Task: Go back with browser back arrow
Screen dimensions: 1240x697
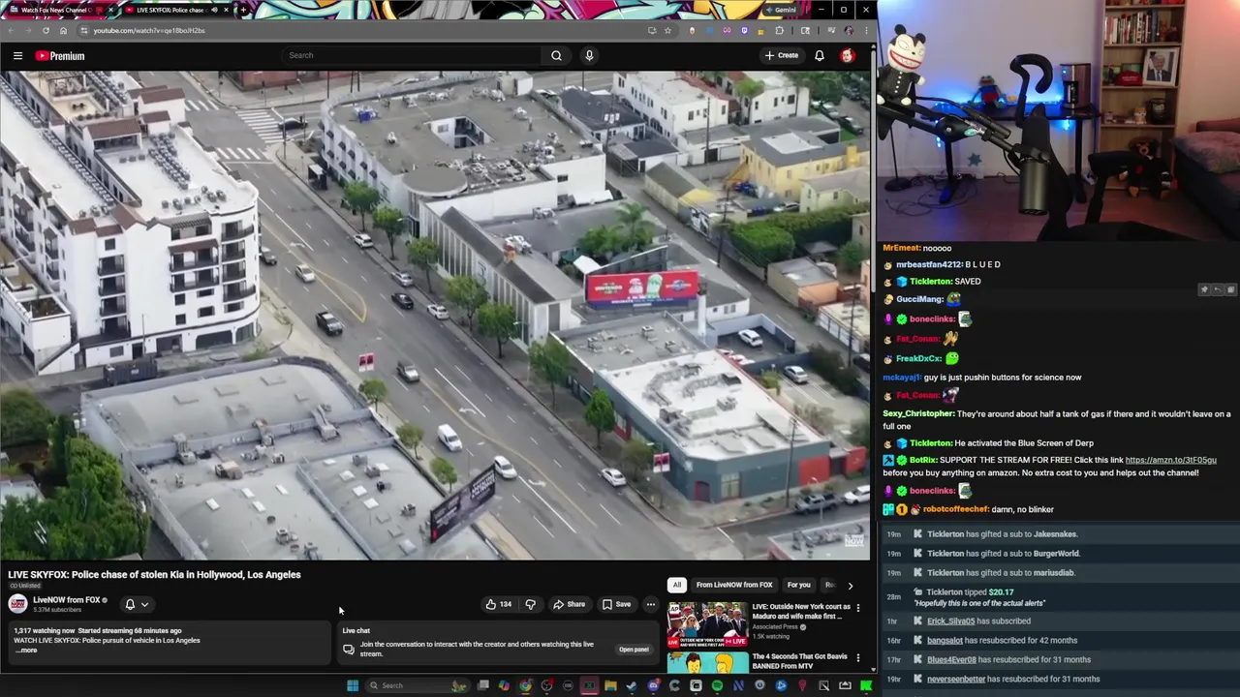Action: pyautogui.click(x=10, y=30)
